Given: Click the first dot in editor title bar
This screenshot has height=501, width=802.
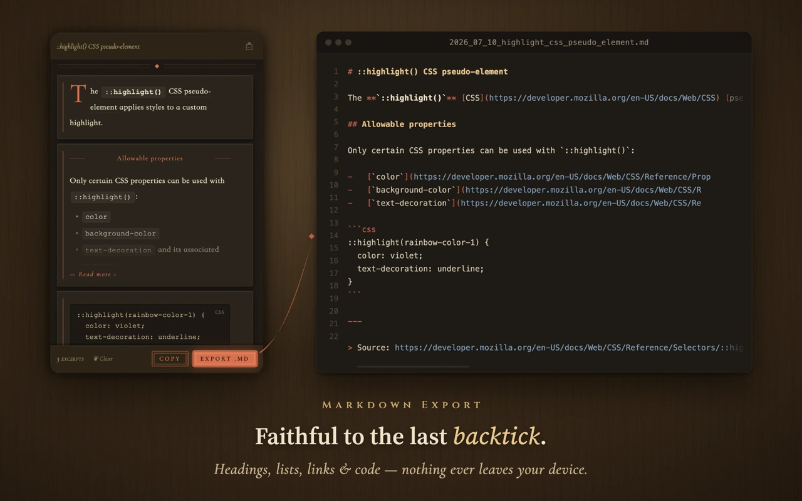Looking at the screenshot, I should [328, 43].
